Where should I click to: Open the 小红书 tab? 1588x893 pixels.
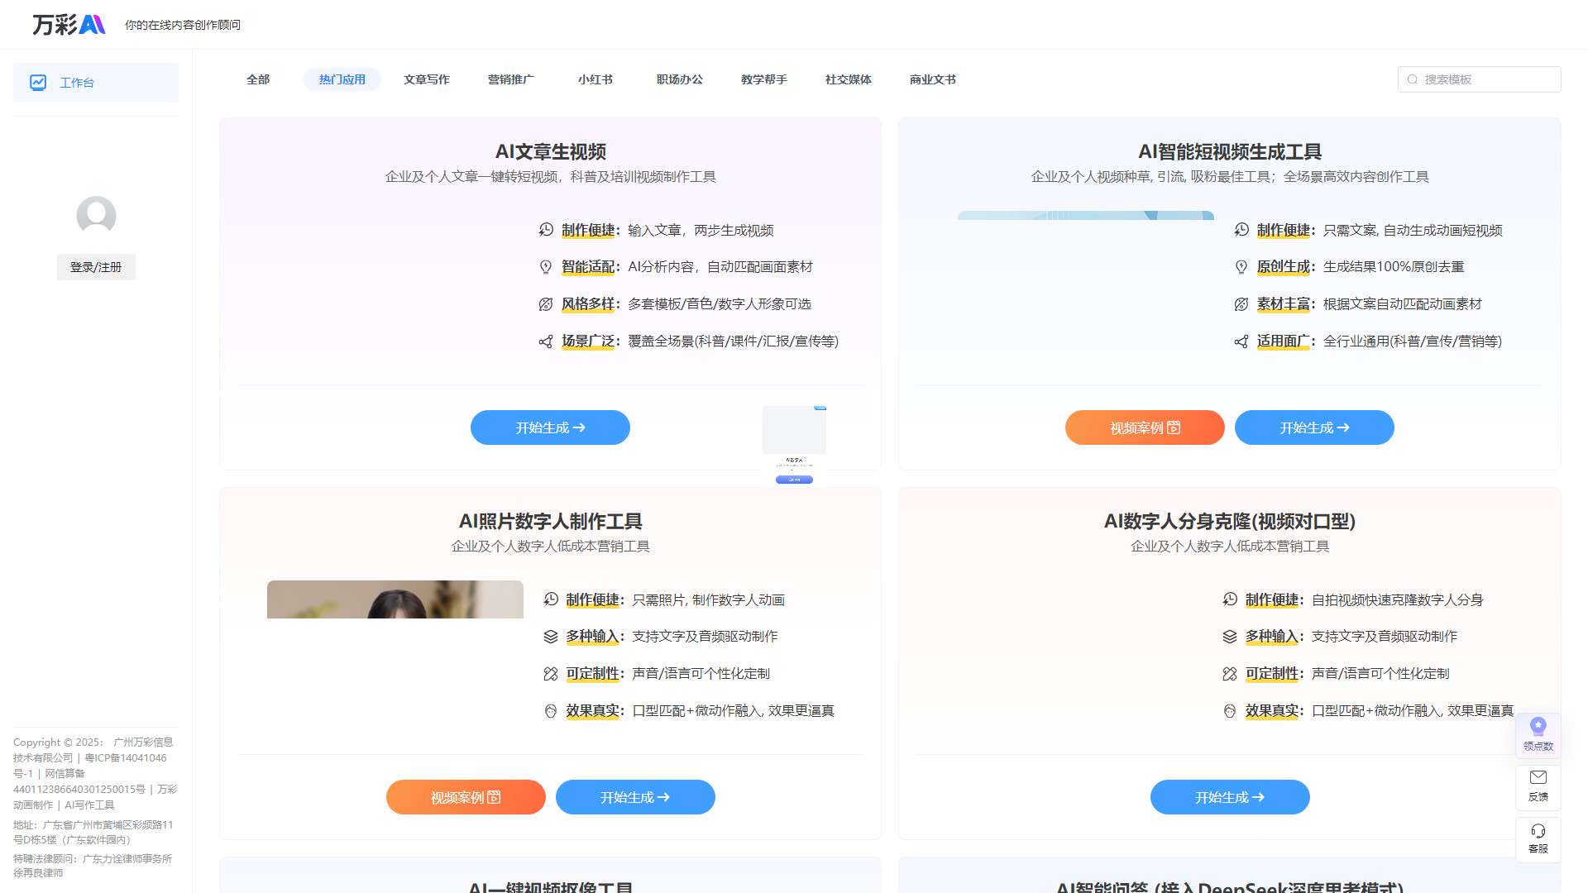tap(595, 79)
